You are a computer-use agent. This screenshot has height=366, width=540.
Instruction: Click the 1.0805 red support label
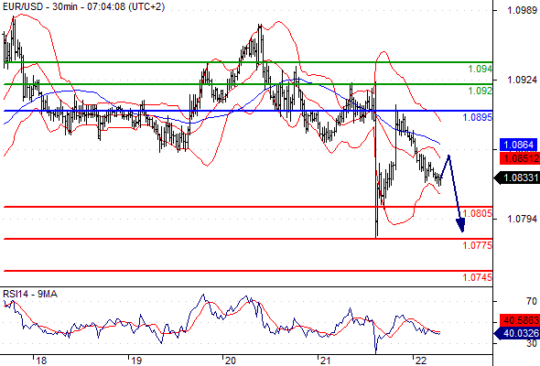(478, 213)
